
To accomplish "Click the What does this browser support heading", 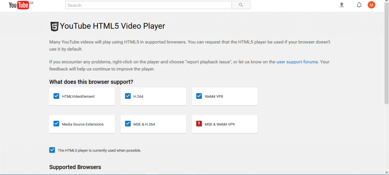I will (91, 82).
